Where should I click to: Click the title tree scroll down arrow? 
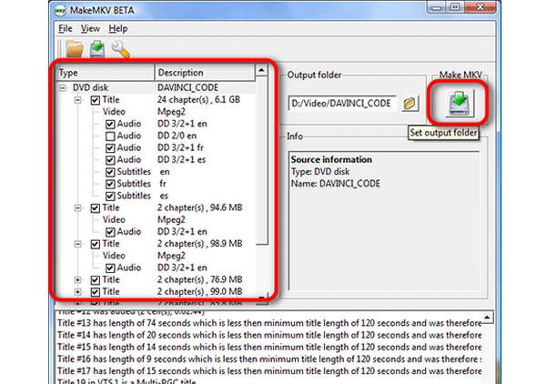pyautogui.click(x=261, y=298)
